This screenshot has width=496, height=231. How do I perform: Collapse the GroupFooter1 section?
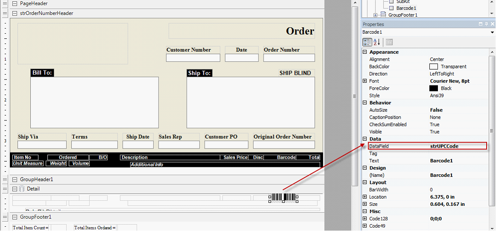pos(14,217)
